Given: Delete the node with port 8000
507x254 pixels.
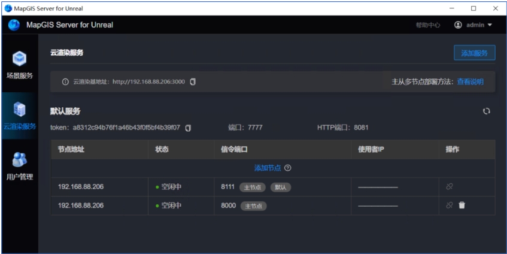Looking at the screenshot, I should pos(462,205).
